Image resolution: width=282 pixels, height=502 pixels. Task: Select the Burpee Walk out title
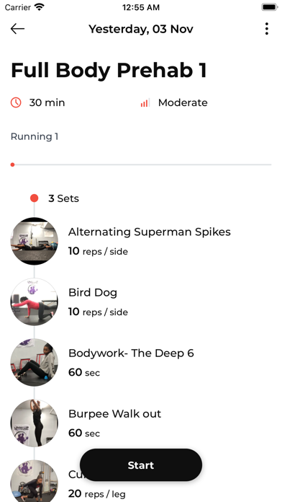point(114,414)
